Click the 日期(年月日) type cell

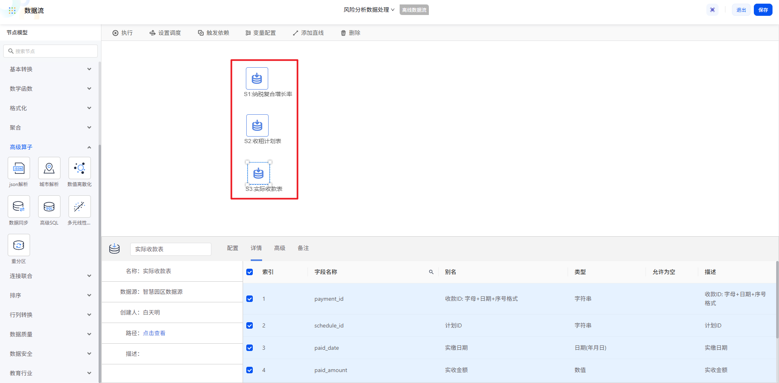(x=590, y=348)
